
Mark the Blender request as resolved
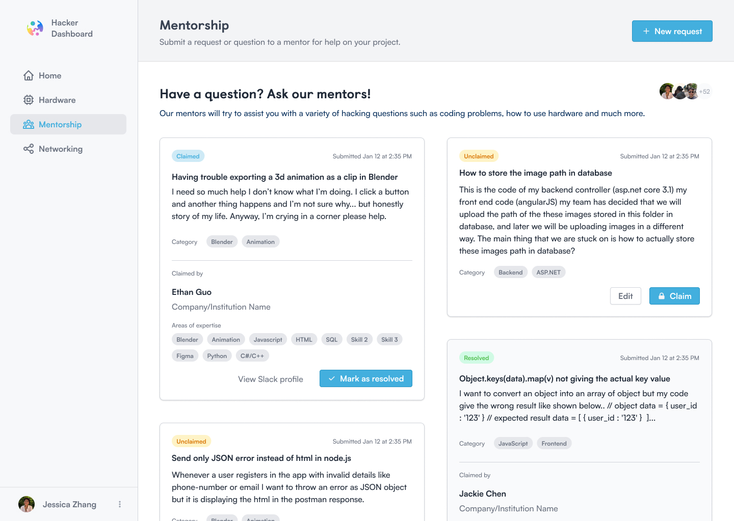[365, 378]
